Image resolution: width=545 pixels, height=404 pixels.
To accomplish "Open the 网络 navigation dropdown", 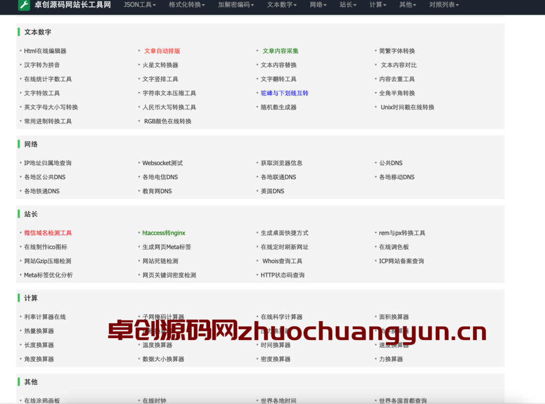I will pos(318,5).
